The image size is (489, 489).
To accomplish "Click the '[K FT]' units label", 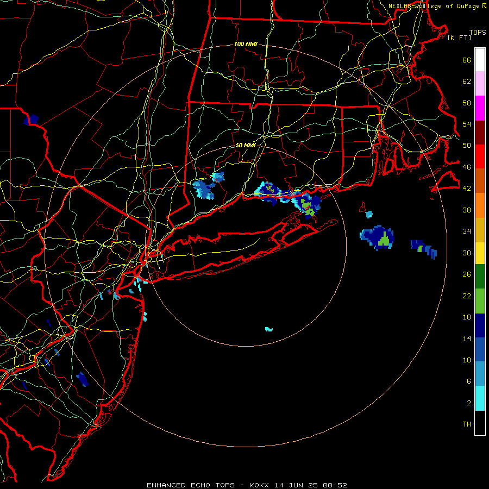I will [459, 38].
